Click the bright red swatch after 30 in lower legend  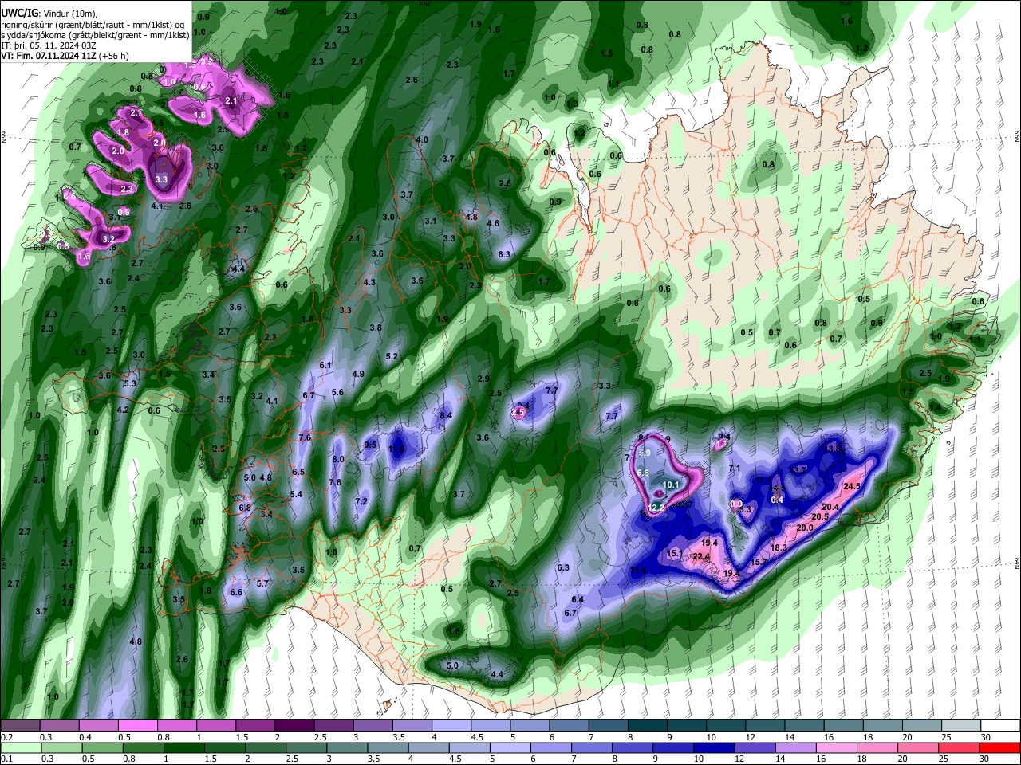point(999,747)
